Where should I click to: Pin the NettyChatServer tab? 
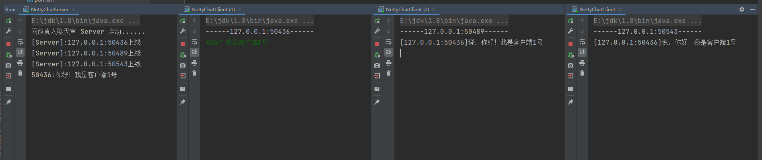pyautogui.click(x=8, y=102)
